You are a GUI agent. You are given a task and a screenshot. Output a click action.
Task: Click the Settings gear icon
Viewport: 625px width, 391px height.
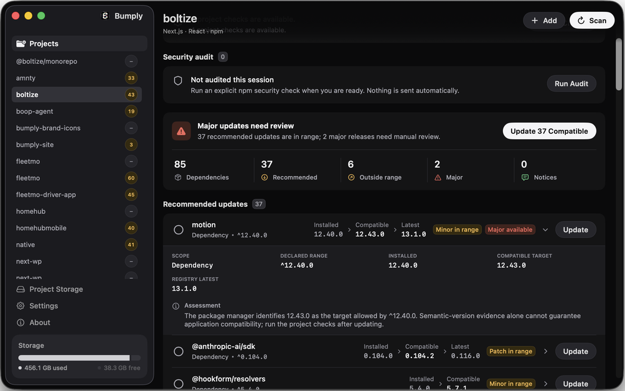coord(21,306)
